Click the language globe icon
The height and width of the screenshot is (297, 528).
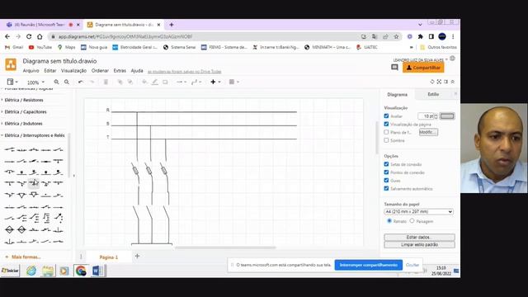(x=453, y=59)
